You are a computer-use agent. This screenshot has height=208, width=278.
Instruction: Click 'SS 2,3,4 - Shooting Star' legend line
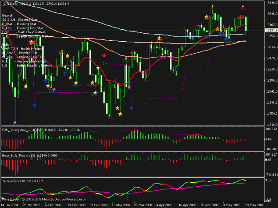[20, 20]
